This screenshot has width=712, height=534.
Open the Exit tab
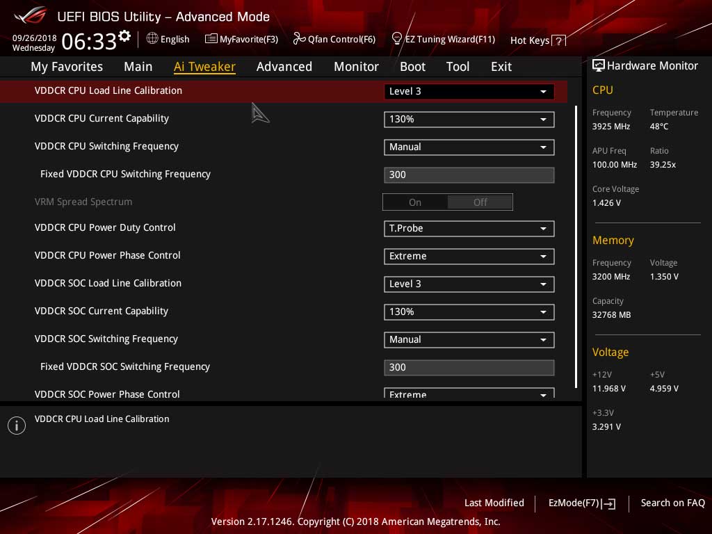[501, 67]
